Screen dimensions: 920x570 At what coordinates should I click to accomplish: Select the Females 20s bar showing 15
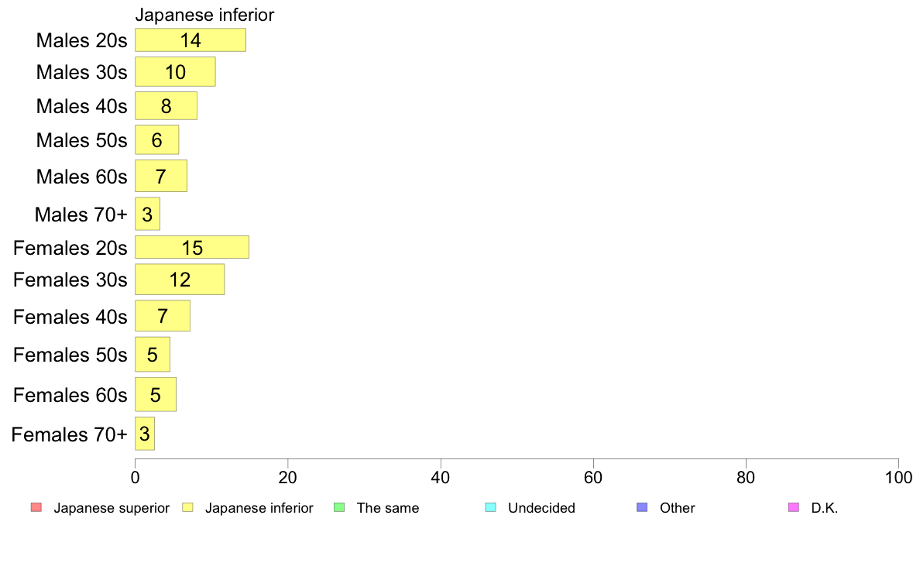coord(192,247)
